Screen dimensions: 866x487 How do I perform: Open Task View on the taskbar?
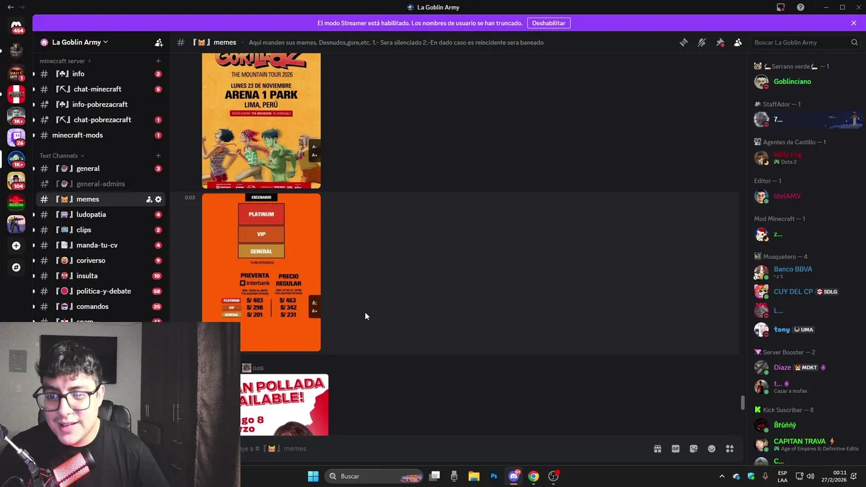point(435,476)
